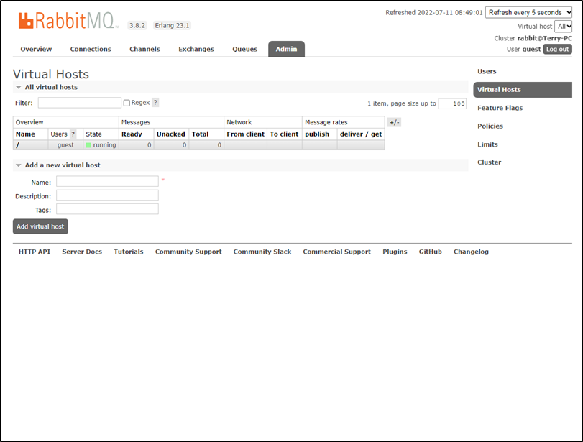Open the Tutorials footer link

[x=128, y=252]
